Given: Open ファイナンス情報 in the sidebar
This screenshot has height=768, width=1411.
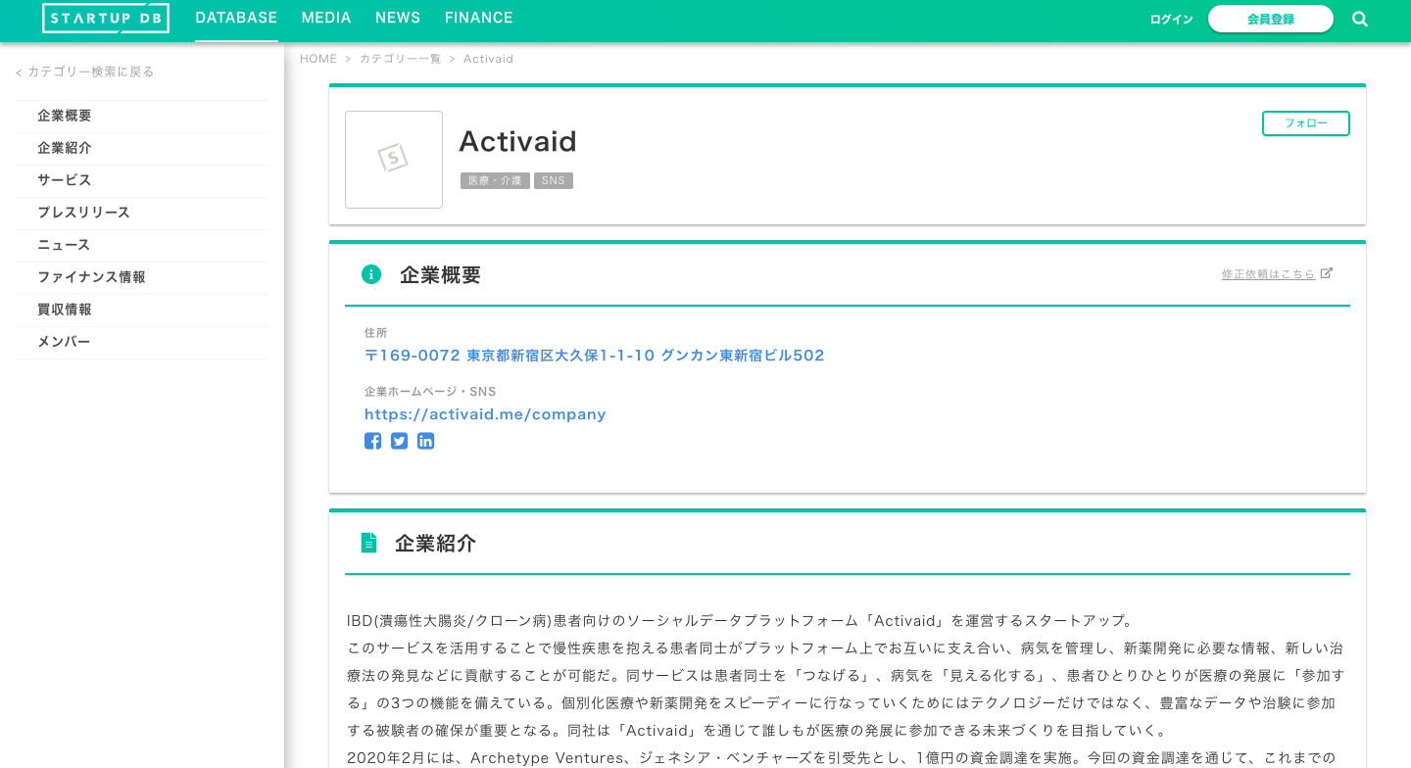Looking at the screenshot, I should 91,277.
